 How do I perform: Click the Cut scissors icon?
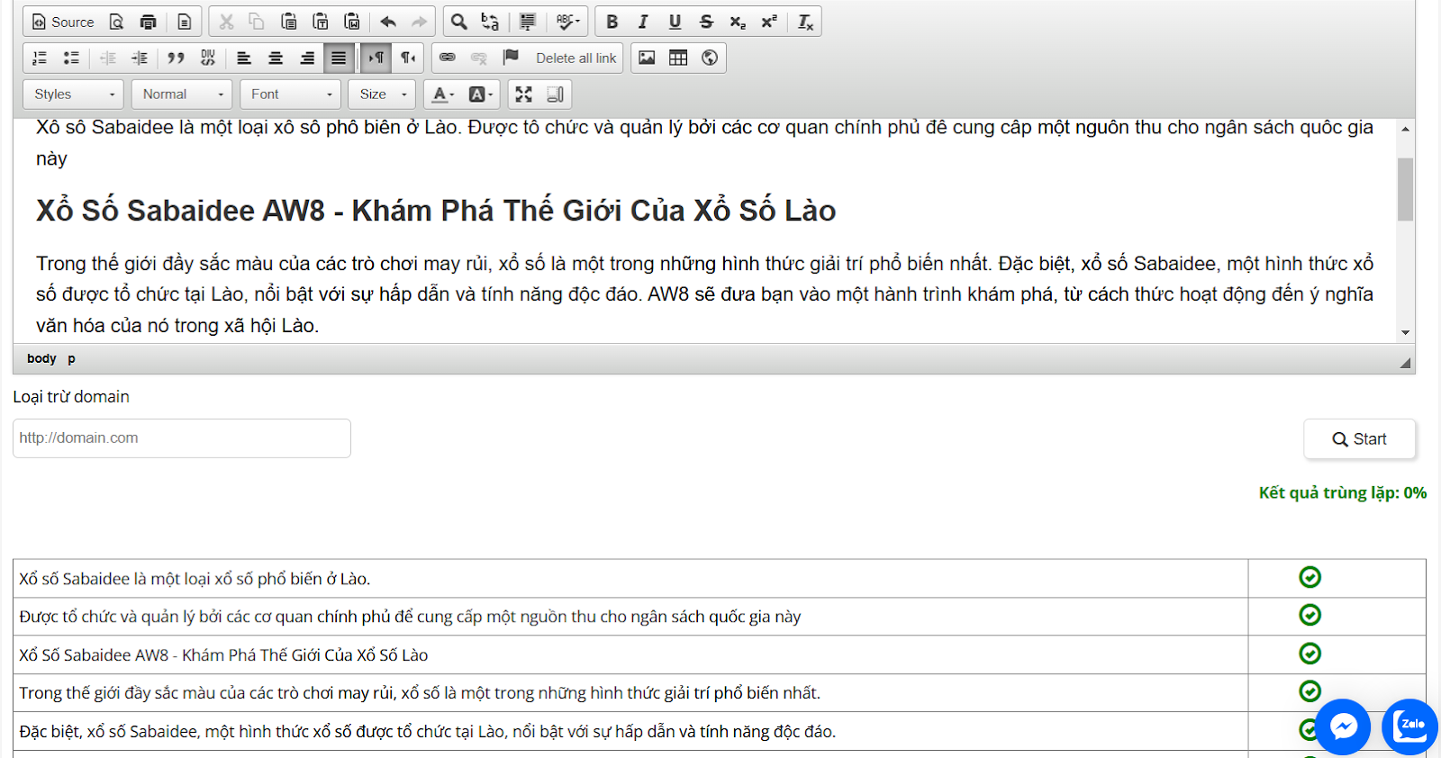226,22
